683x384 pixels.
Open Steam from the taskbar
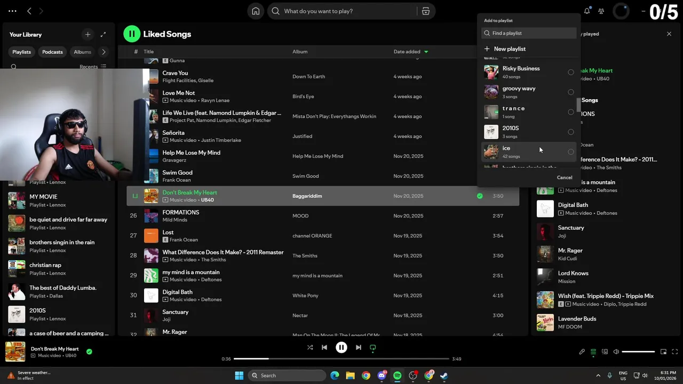click(x=444, y=375)
